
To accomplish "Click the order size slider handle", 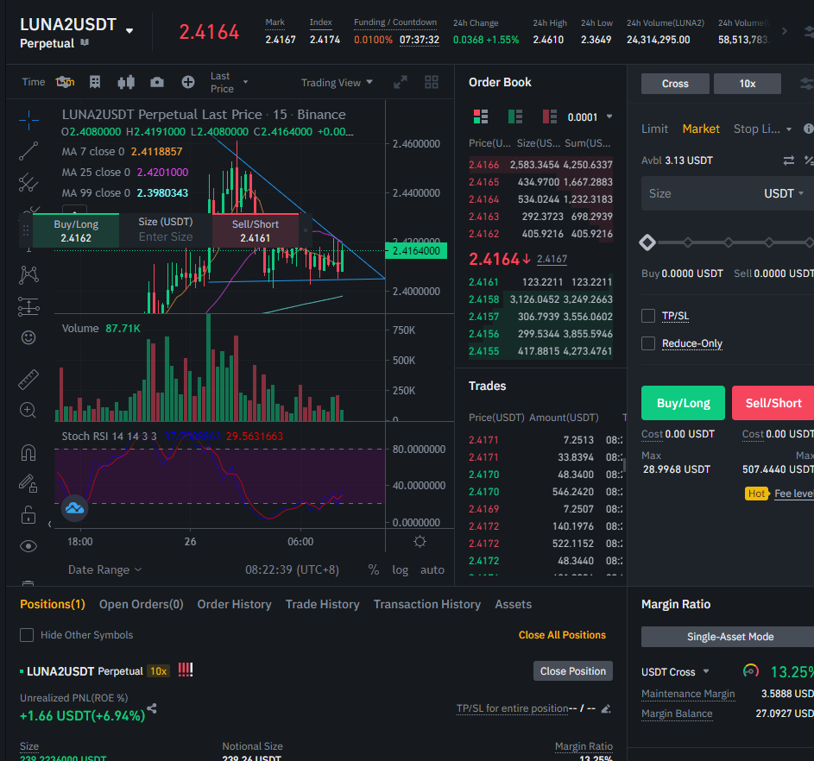I will [647, 242].
